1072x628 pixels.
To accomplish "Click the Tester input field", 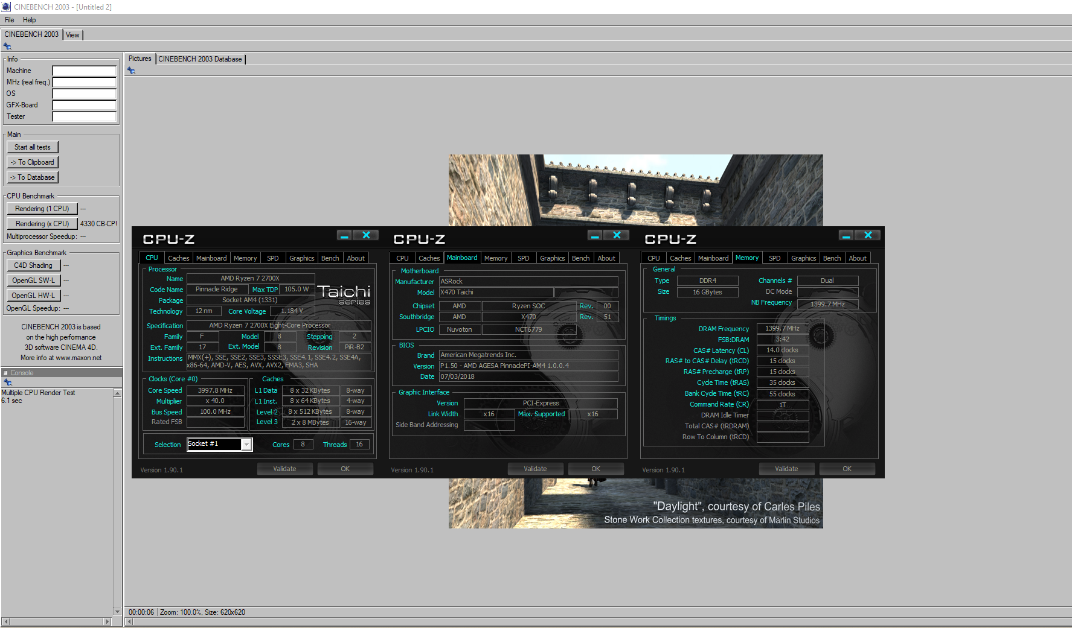I will 84,116.
